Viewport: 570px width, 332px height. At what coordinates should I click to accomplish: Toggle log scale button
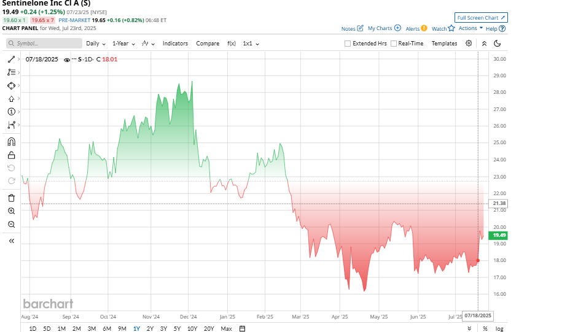(499, 329)
